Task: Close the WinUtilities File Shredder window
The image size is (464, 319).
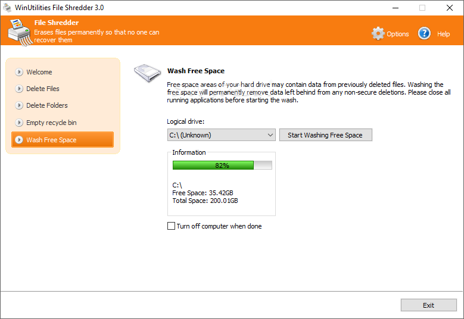Action: (450, 8)
